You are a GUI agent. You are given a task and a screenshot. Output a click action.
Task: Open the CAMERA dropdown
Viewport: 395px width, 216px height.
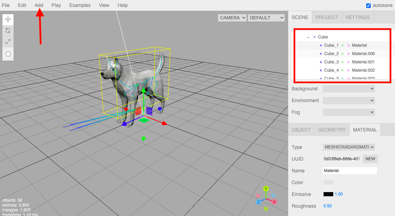[x=232, y=18]
